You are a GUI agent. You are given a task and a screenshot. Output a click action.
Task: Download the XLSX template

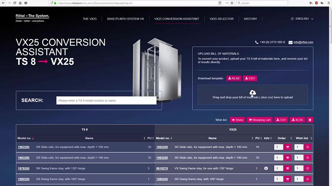234,78
